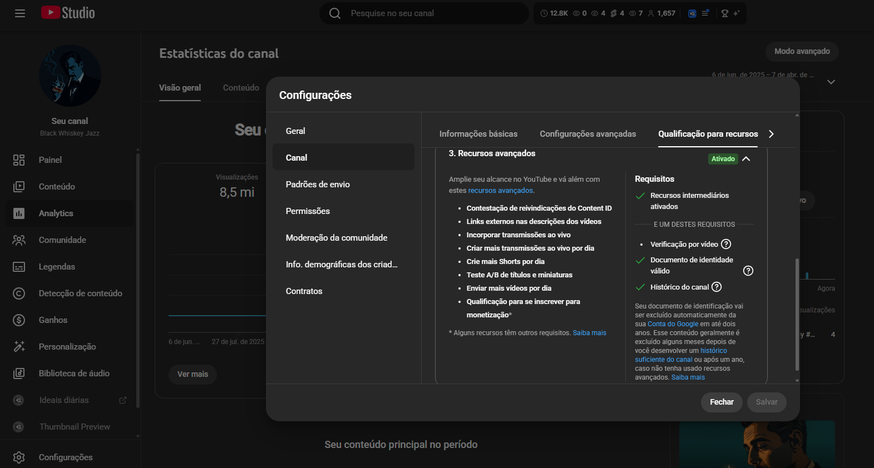The image size is (874, 468).
Task: Select Moderação da comunidade settings category
Action: point(336,238)
